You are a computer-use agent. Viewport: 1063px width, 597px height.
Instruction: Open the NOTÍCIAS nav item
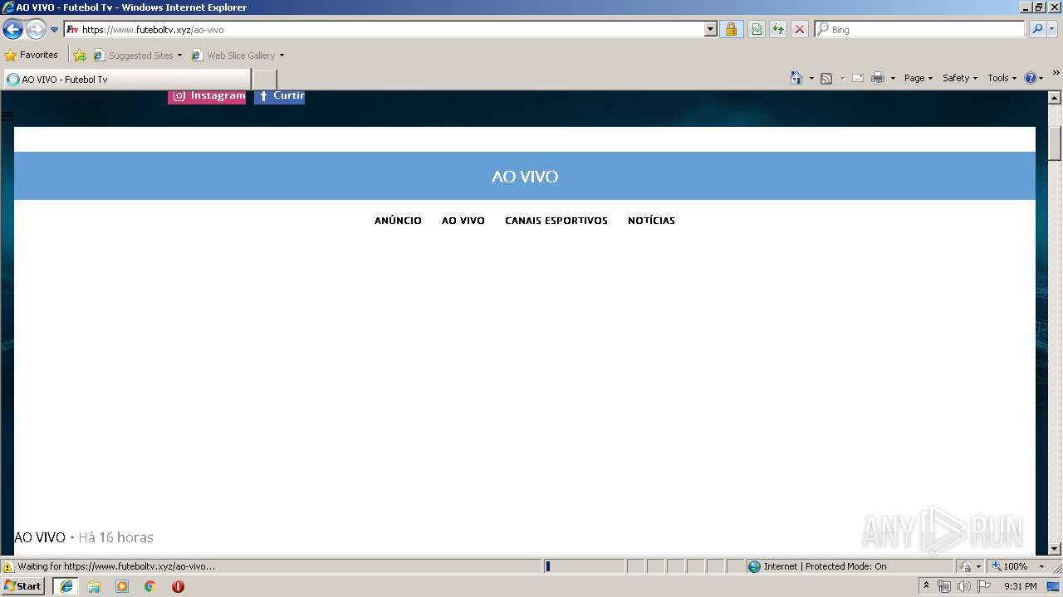tap(651, 221)
